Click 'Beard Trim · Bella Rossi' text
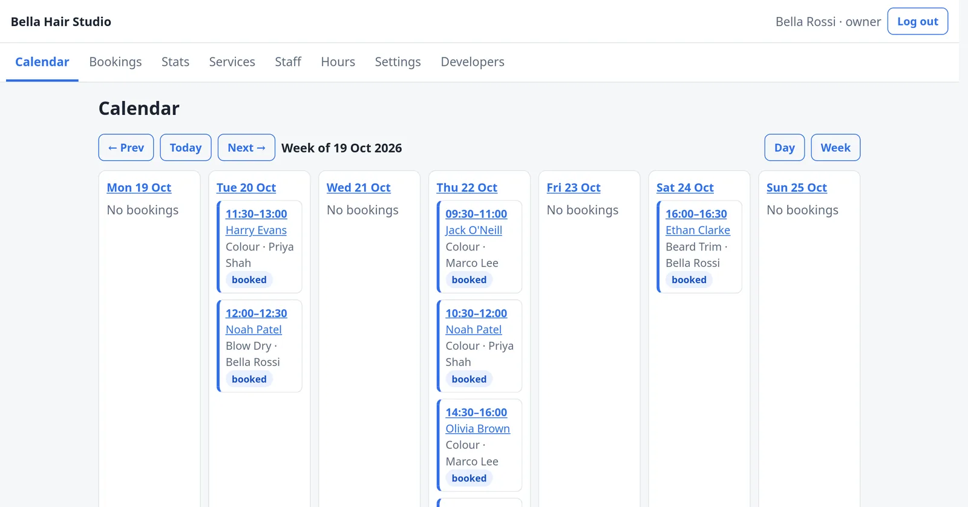Screen dimensions: 968x507 pos(696,255)
